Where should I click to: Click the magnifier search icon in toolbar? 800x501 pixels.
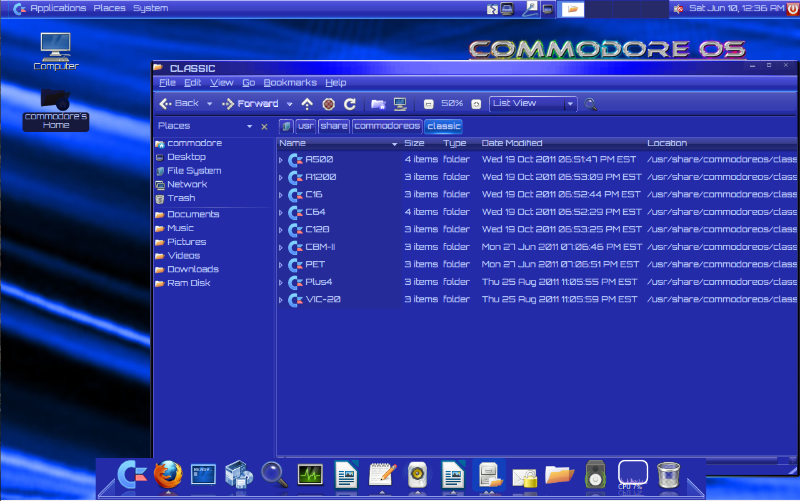click(591, 104)
